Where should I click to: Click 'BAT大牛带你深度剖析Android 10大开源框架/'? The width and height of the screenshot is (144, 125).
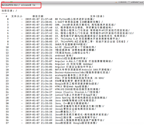click(x=83, y=70)
